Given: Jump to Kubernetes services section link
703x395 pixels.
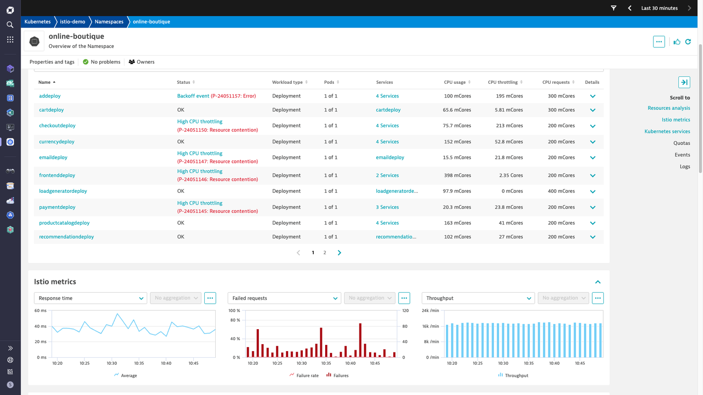Looking at the screenshot, I should 667,131.
